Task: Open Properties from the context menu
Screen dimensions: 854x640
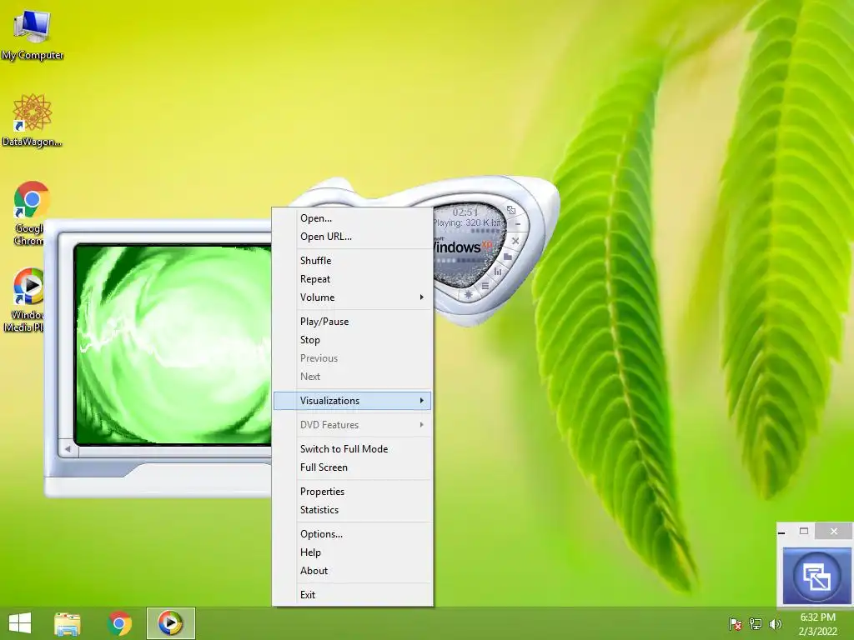Action: click(x=353, y=492)
